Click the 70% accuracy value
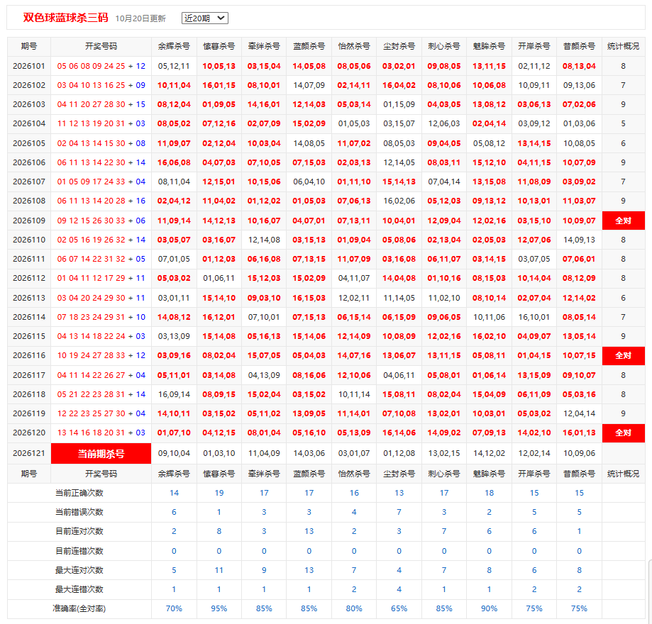The width and height of the screenshot is (652, 624). pos(175,608)
